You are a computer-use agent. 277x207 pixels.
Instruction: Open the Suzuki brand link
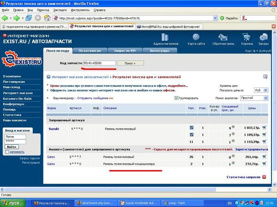pyautogui.click(x=54, y=129)
